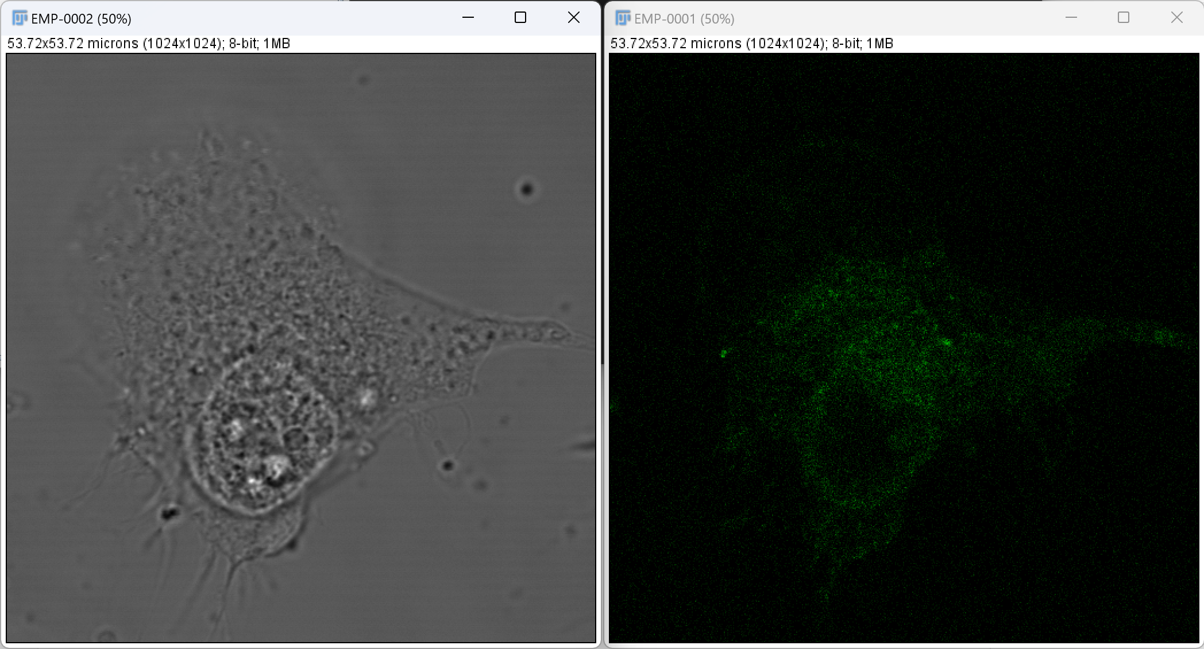Click the microns info line in EMP-0002
Screen dimensions: 1204x649
[x=149, y=44]
